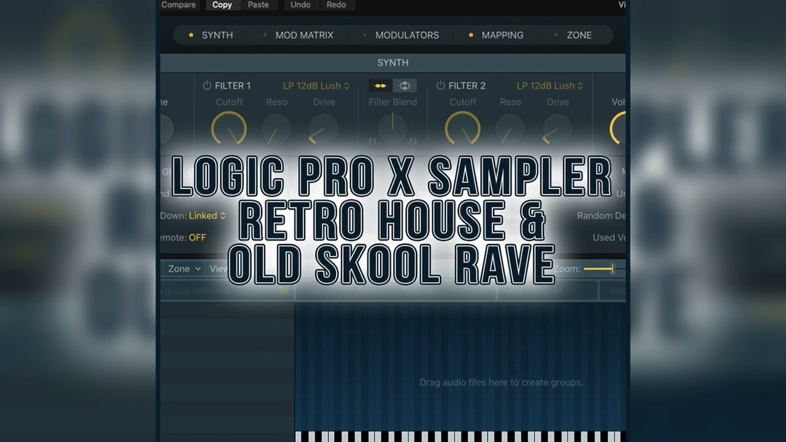
Task: Click the Copy button in the header
Action: (x=222, y=5)
